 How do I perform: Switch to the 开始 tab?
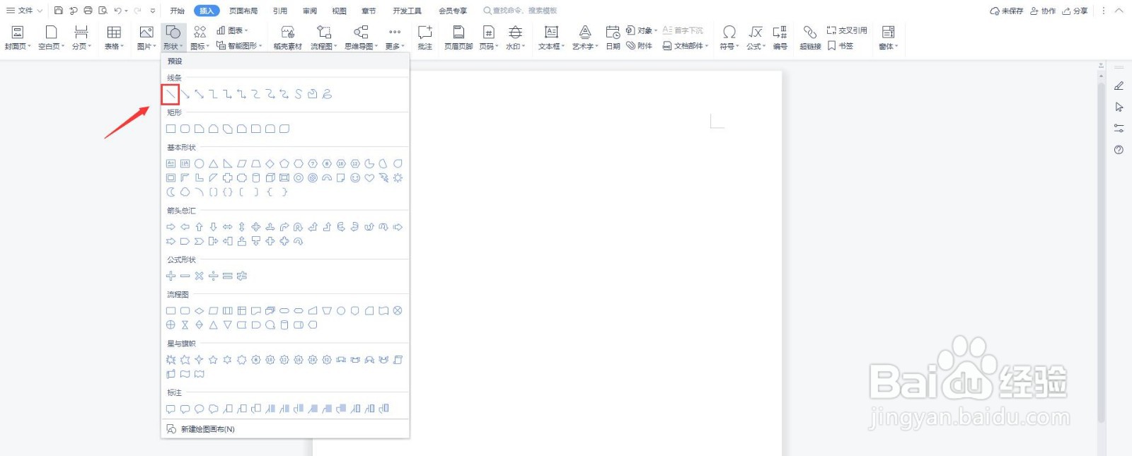click(x=177, y=11)
